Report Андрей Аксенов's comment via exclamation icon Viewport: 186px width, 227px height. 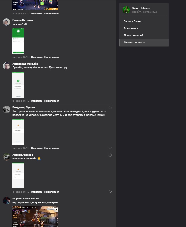[110, 155]
